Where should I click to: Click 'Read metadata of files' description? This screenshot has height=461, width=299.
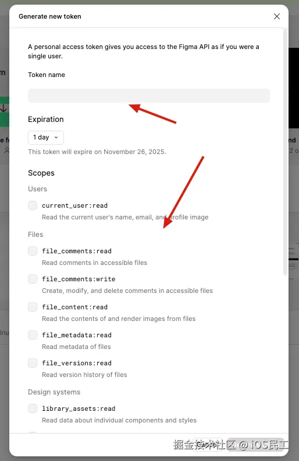(x=76, y=347)
